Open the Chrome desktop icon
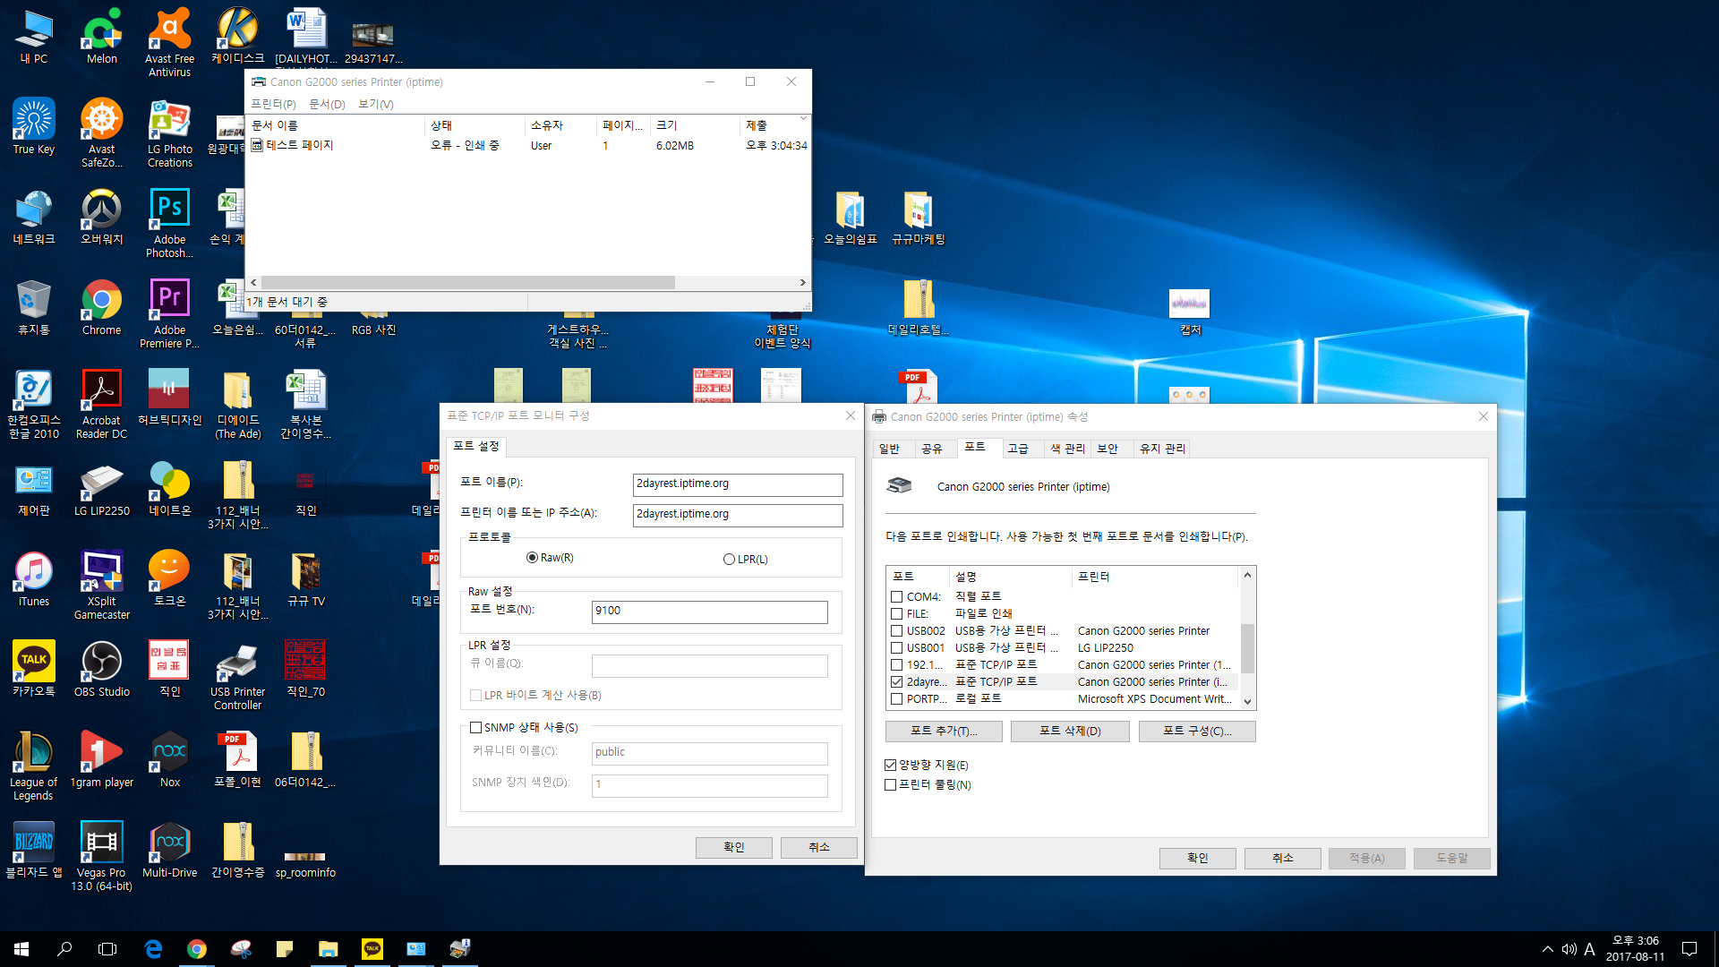Viewport: 1719px width, 967px height. pyautogui.click(x=102, y=307)
